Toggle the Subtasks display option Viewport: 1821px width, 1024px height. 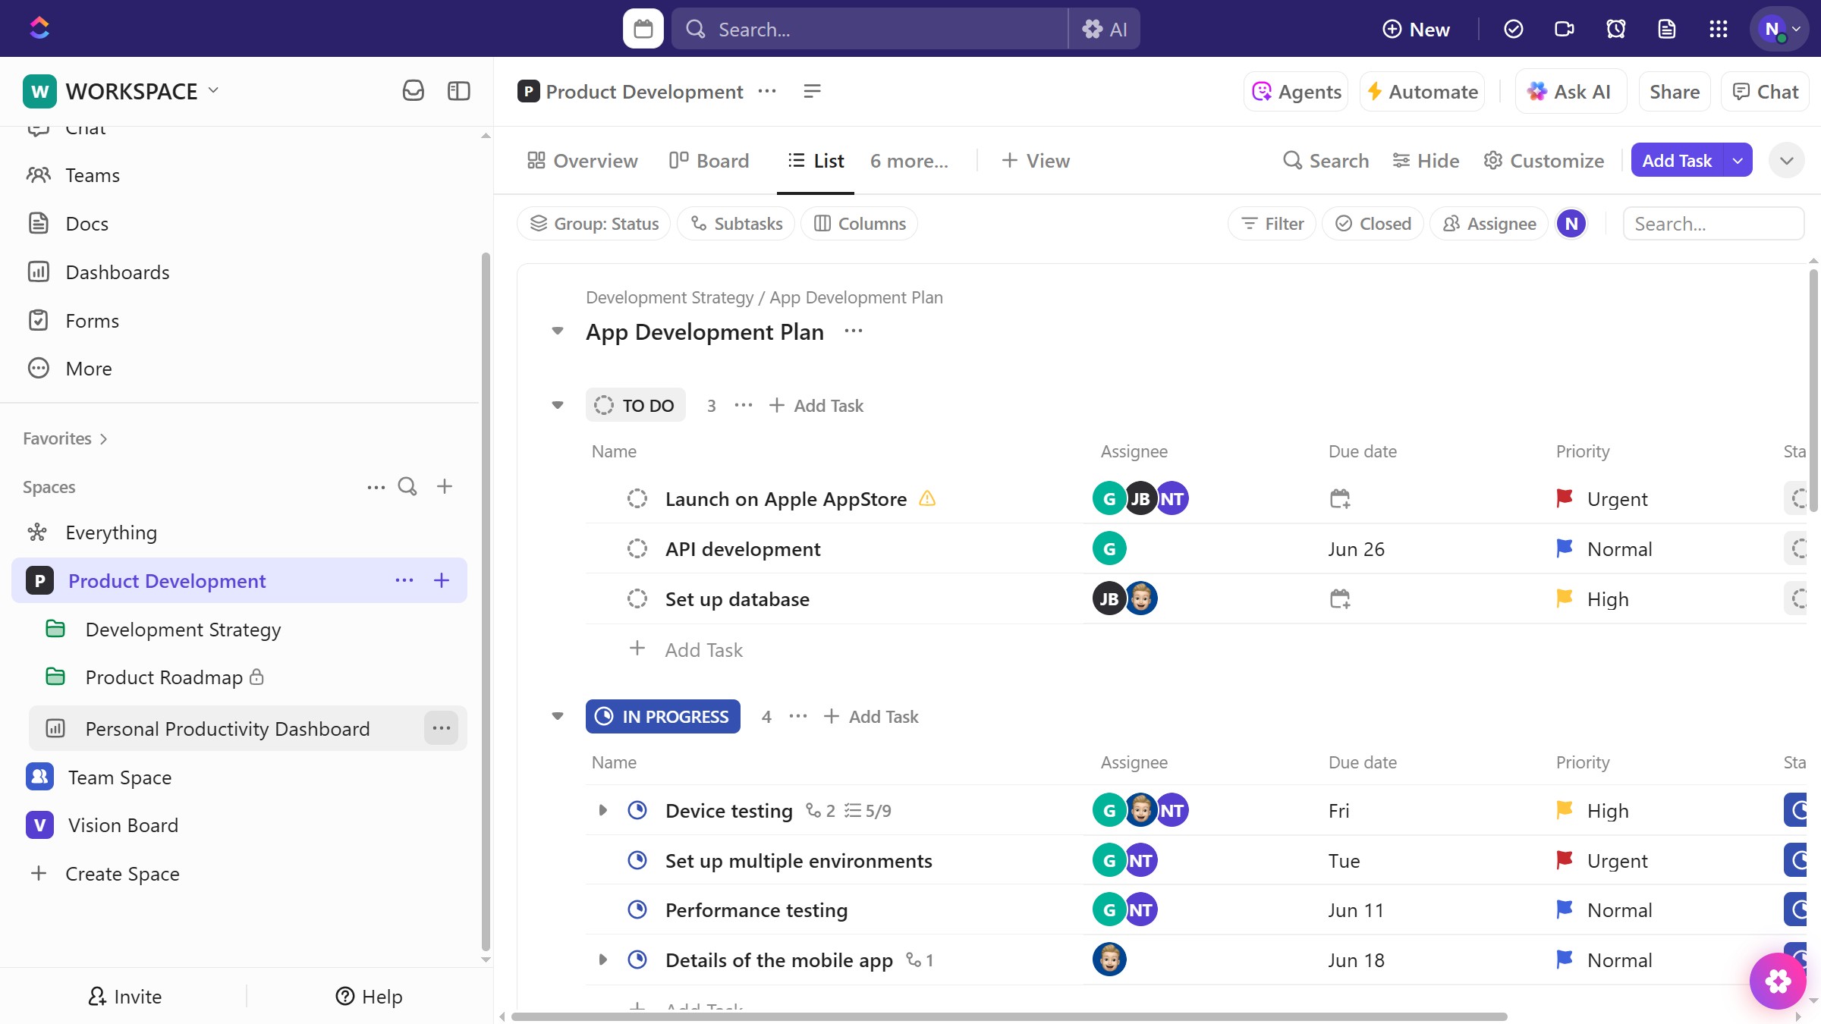click(x=735, y=223)
